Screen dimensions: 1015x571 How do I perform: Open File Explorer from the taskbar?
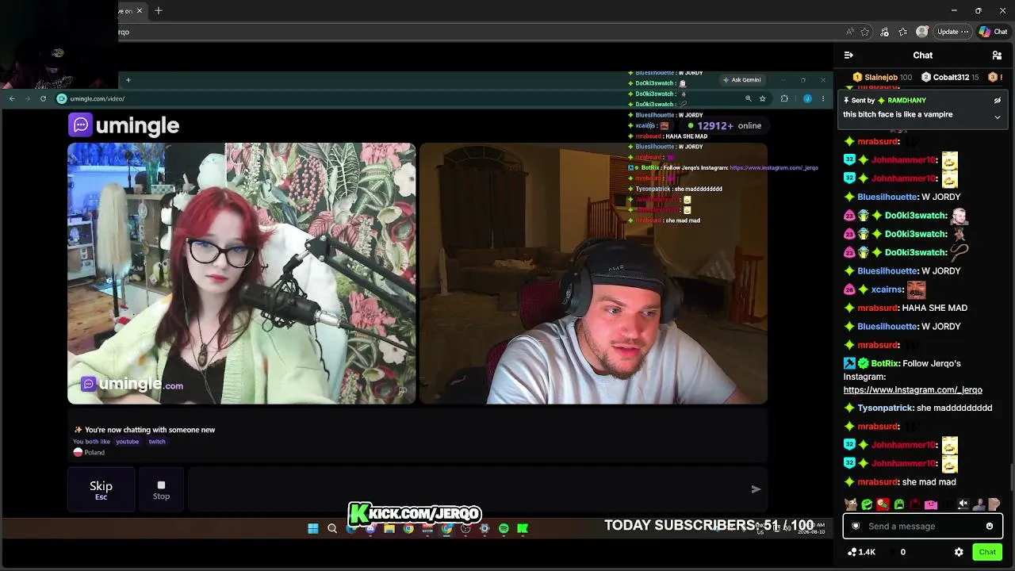pyautogui.click(x=389, y=528)
